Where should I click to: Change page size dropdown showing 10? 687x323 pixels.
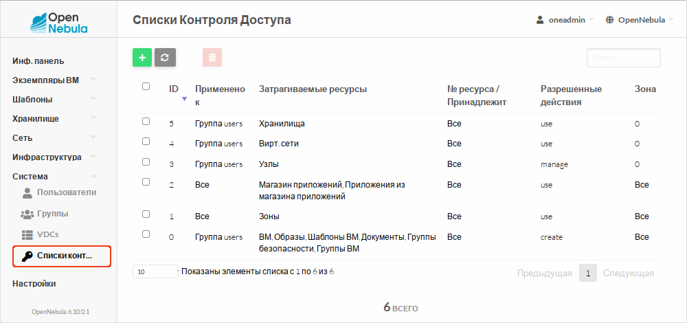point(156,271)
